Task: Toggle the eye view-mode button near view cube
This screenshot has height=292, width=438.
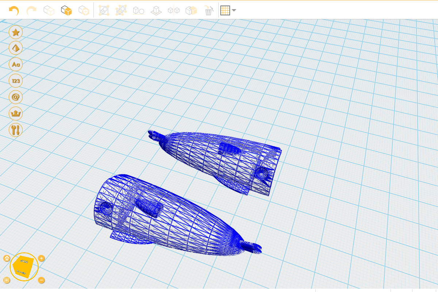Action: [7, 280]
